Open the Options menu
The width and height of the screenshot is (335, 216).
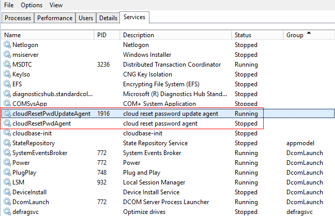[32, 5]
